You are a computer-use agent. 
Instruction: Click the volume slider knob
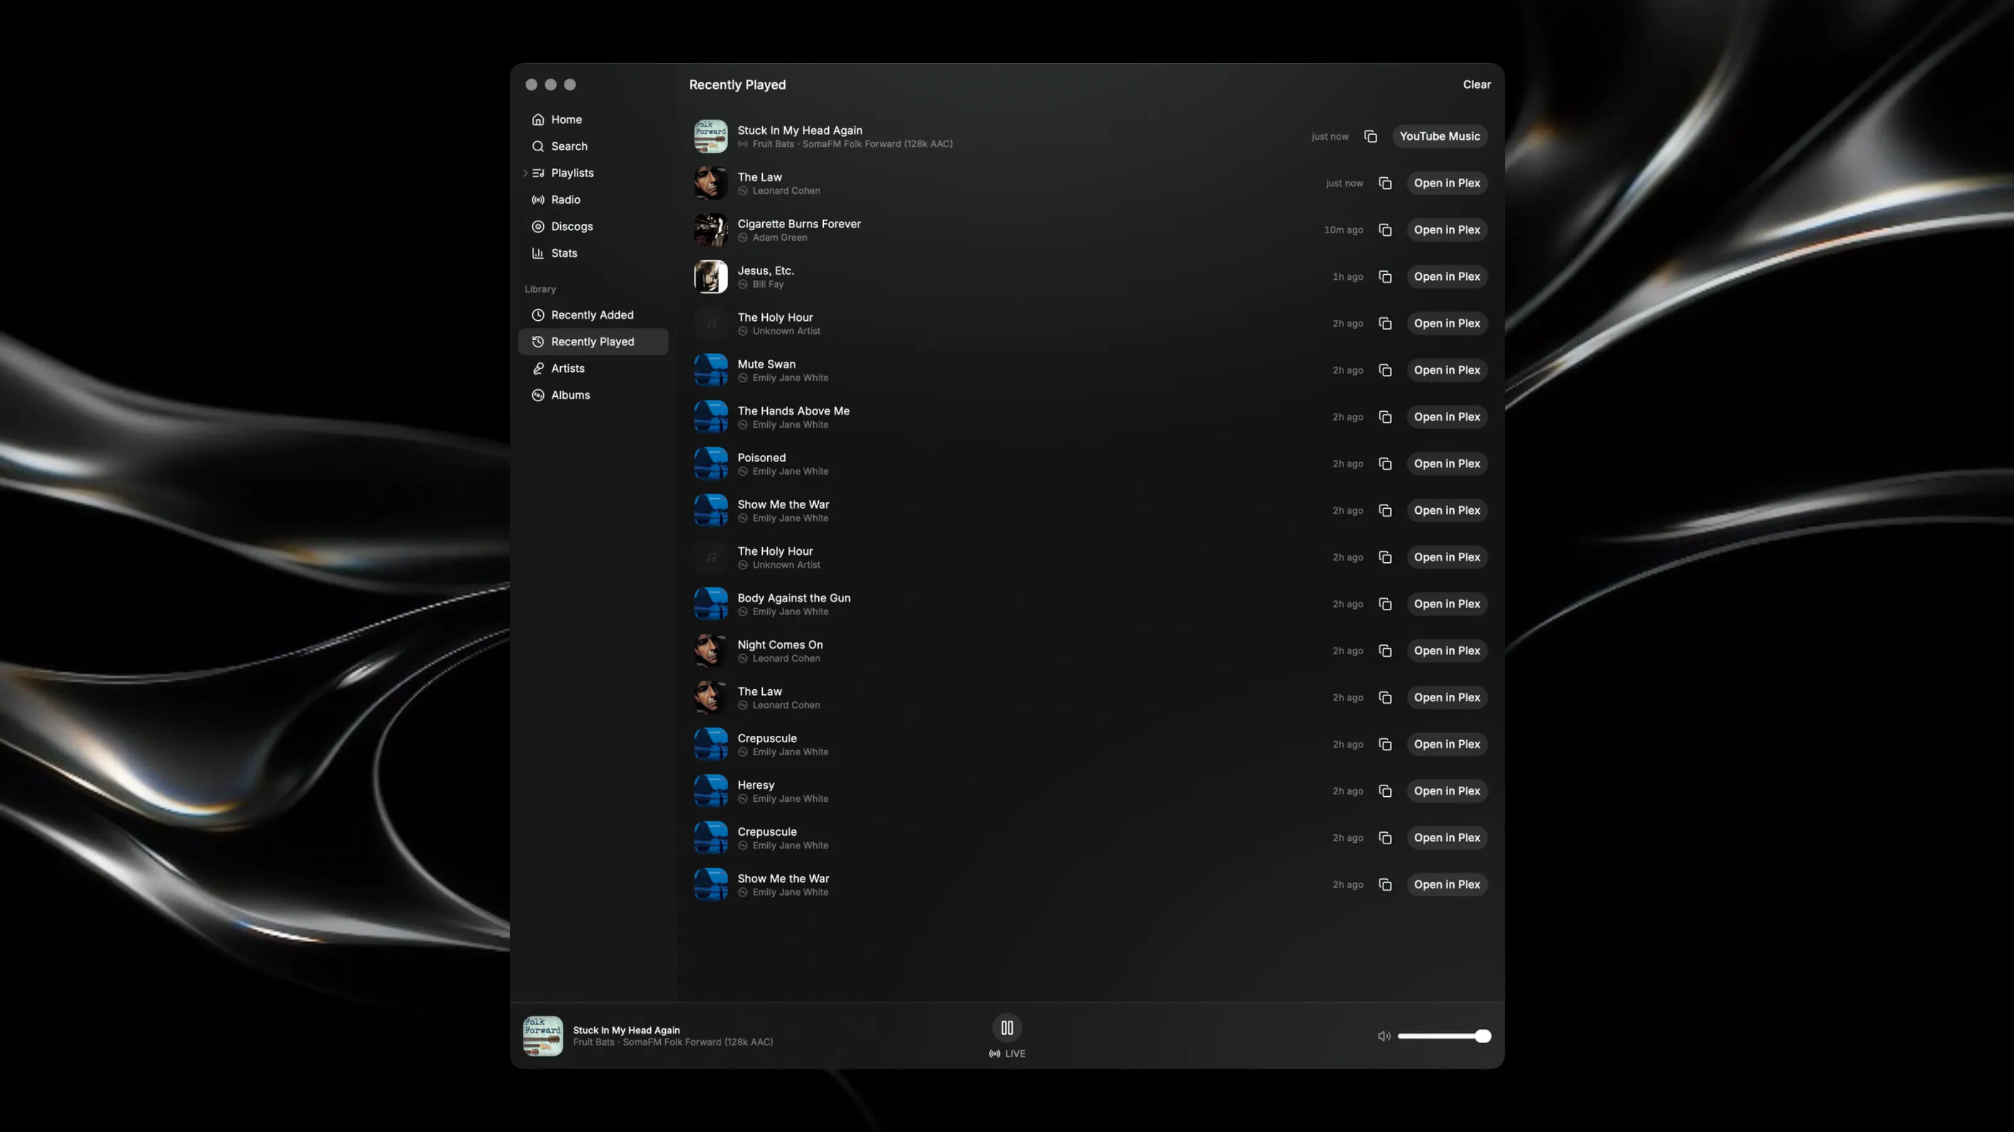[1482, 1036]
